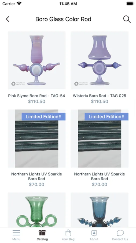Select Wisteria Boro Rod - TAG 025 title
This screenshot has width=136, height=243.
coord(100,96)
